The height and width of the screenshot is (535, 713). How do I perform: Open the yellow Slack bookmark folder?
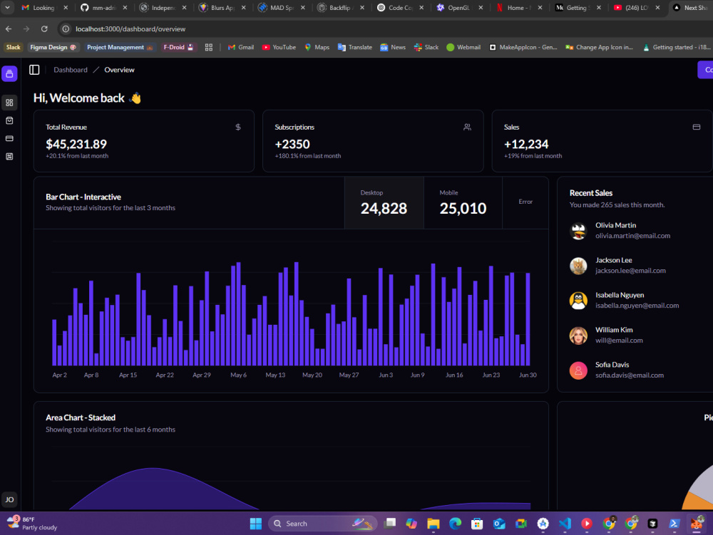point(13,47)
